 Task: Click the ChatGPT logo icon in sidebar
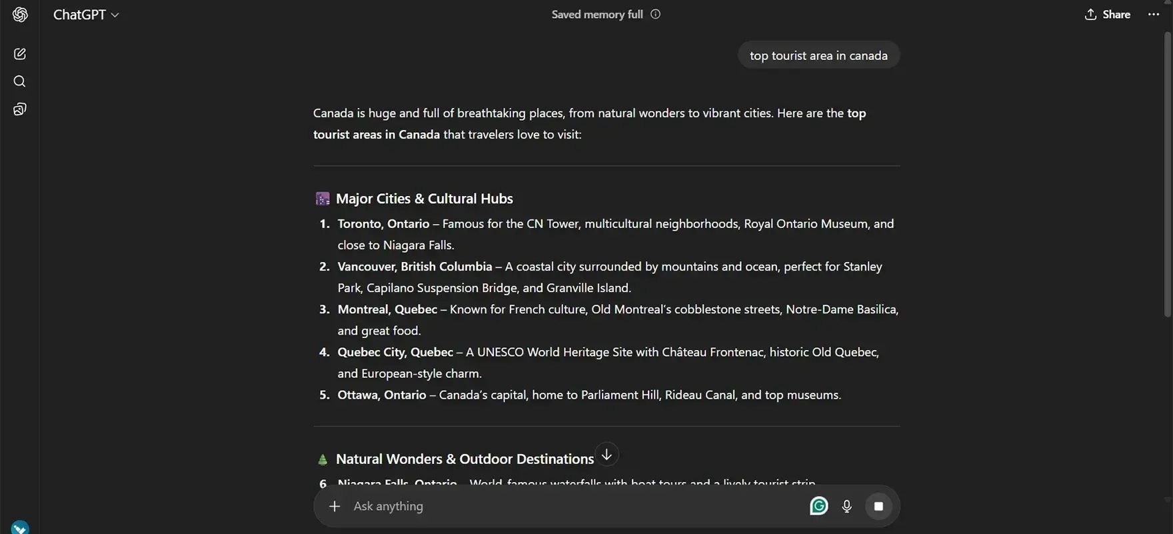point(20,15)
